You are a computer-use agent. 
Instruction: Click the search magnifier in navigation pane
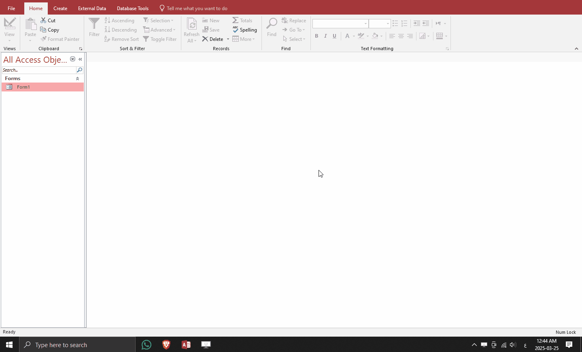80,70
